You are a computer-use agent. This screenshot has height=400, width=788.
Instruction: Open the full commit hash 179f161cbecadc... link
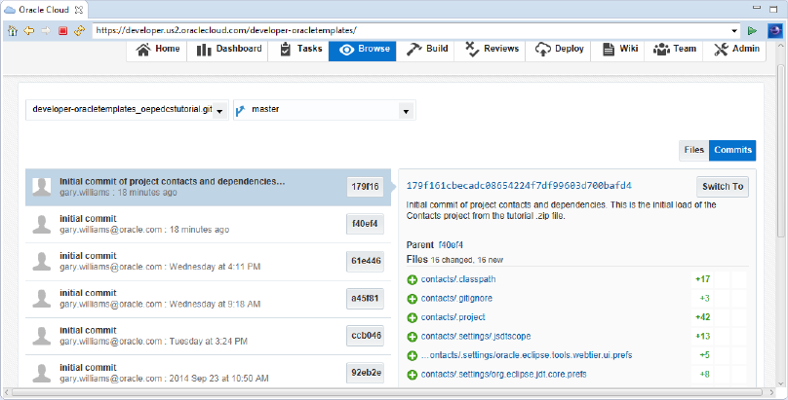tap(519, 186)
